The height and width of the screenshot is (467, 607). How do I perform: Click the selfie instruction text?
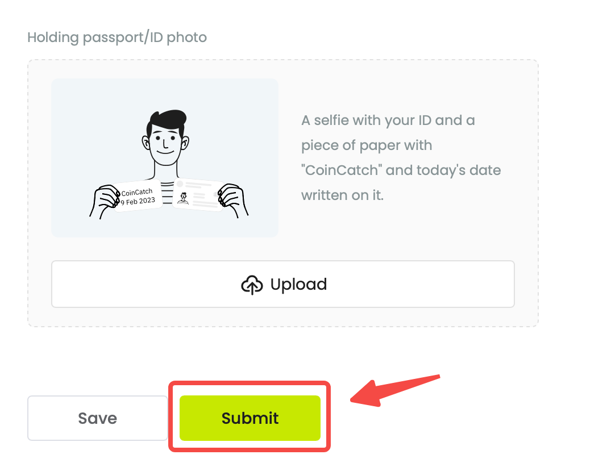pos(401,157)
